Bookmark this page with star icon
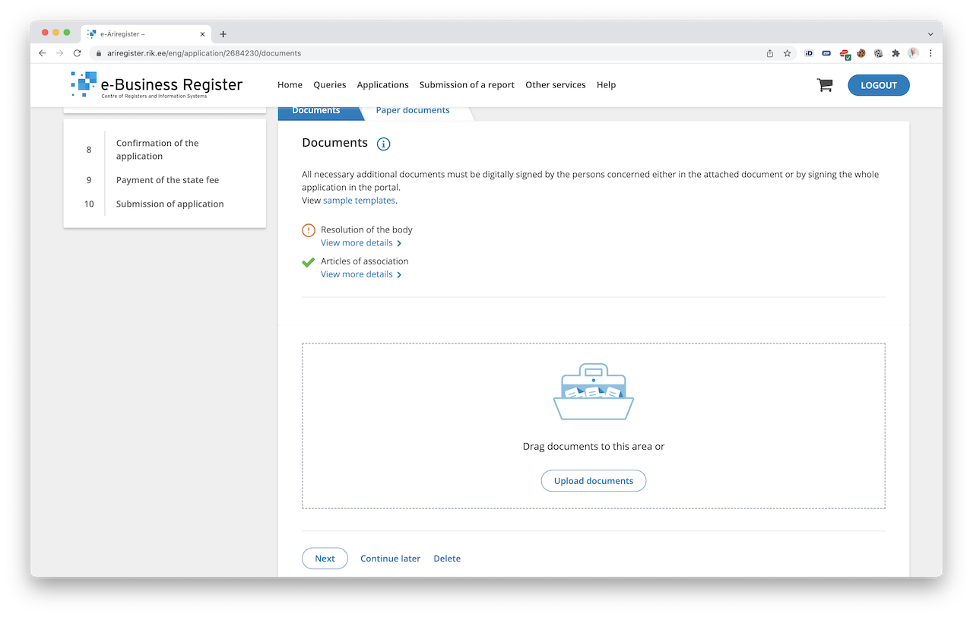The image size is (973, 617). click(788, 53)
